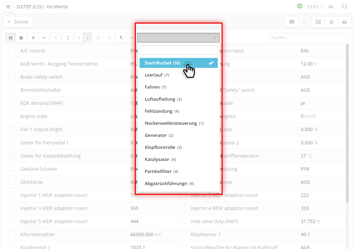
Task: Click the Suche search field
Action: tap(308, 37)
